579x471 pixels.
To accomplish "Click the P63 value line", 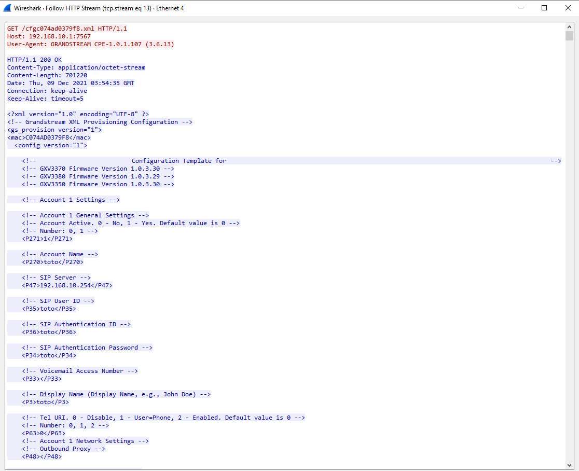I will 44,433.
